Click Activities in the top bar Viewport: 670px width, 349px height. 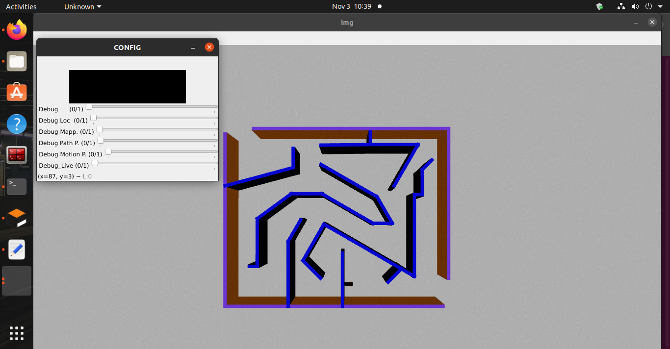point(21,6)
